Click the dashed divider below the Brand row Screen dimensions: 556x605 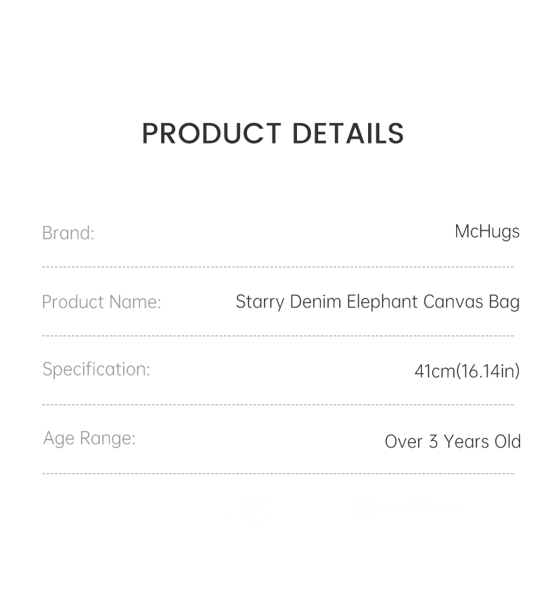tap(278, 267)
